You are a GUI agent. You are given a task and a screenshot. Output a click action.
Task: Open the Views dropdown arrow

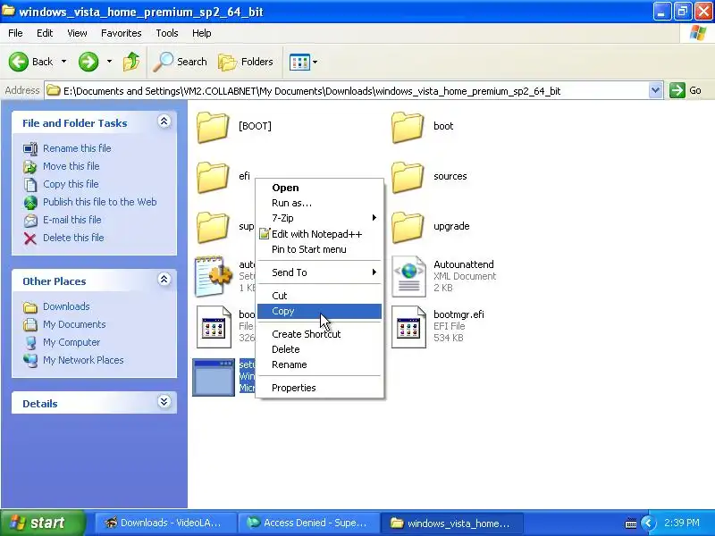[x=315, y=62]
